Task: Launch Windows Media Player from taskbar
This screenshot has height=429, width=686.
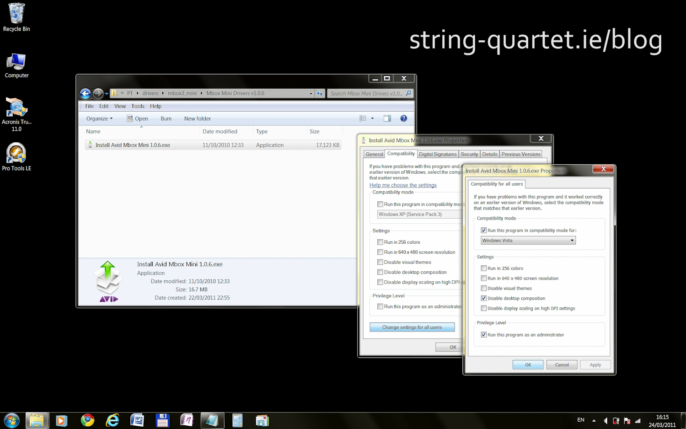Action: click(x=61, y=420)
